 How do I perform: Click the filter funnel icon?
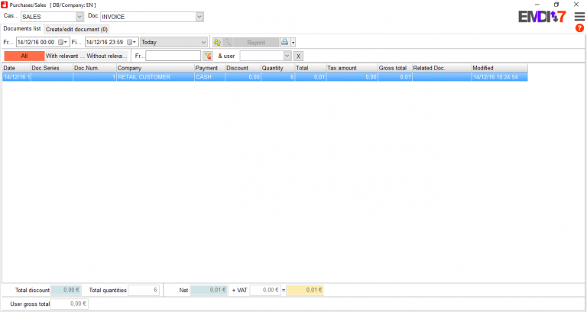(208, 56)
